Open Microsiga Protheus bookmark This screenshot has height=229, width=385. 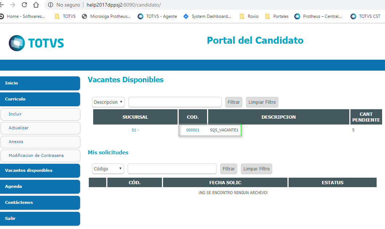pos(106,16)
